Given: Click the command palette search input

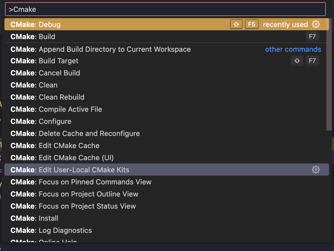Looking at the screenshot, I should (165, 9).
